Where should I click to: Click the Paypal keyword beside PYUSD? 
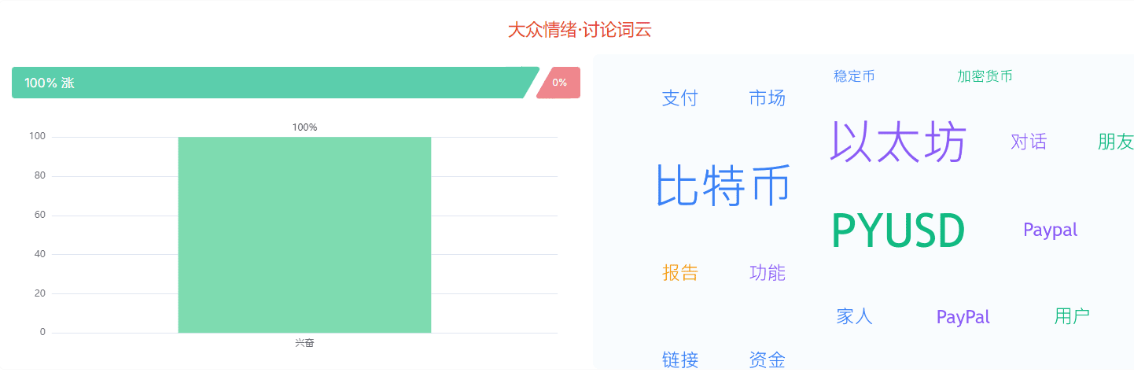point(1051,230)
